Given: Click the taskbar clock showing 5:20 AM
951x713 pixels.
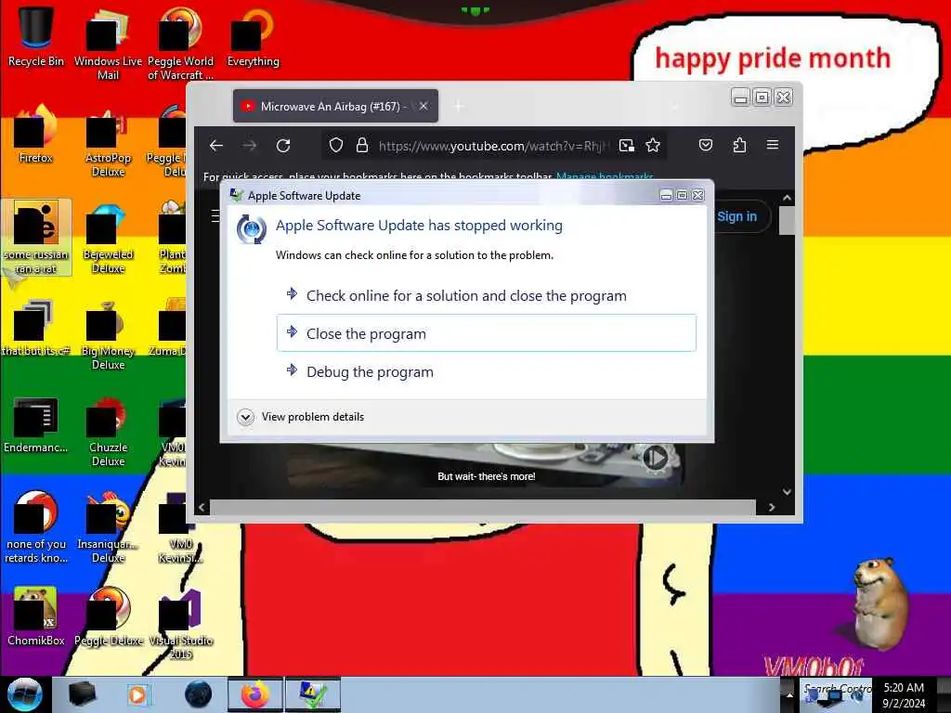Looking at the screenshot, I should pyautogui.click(x=904, y=695).
